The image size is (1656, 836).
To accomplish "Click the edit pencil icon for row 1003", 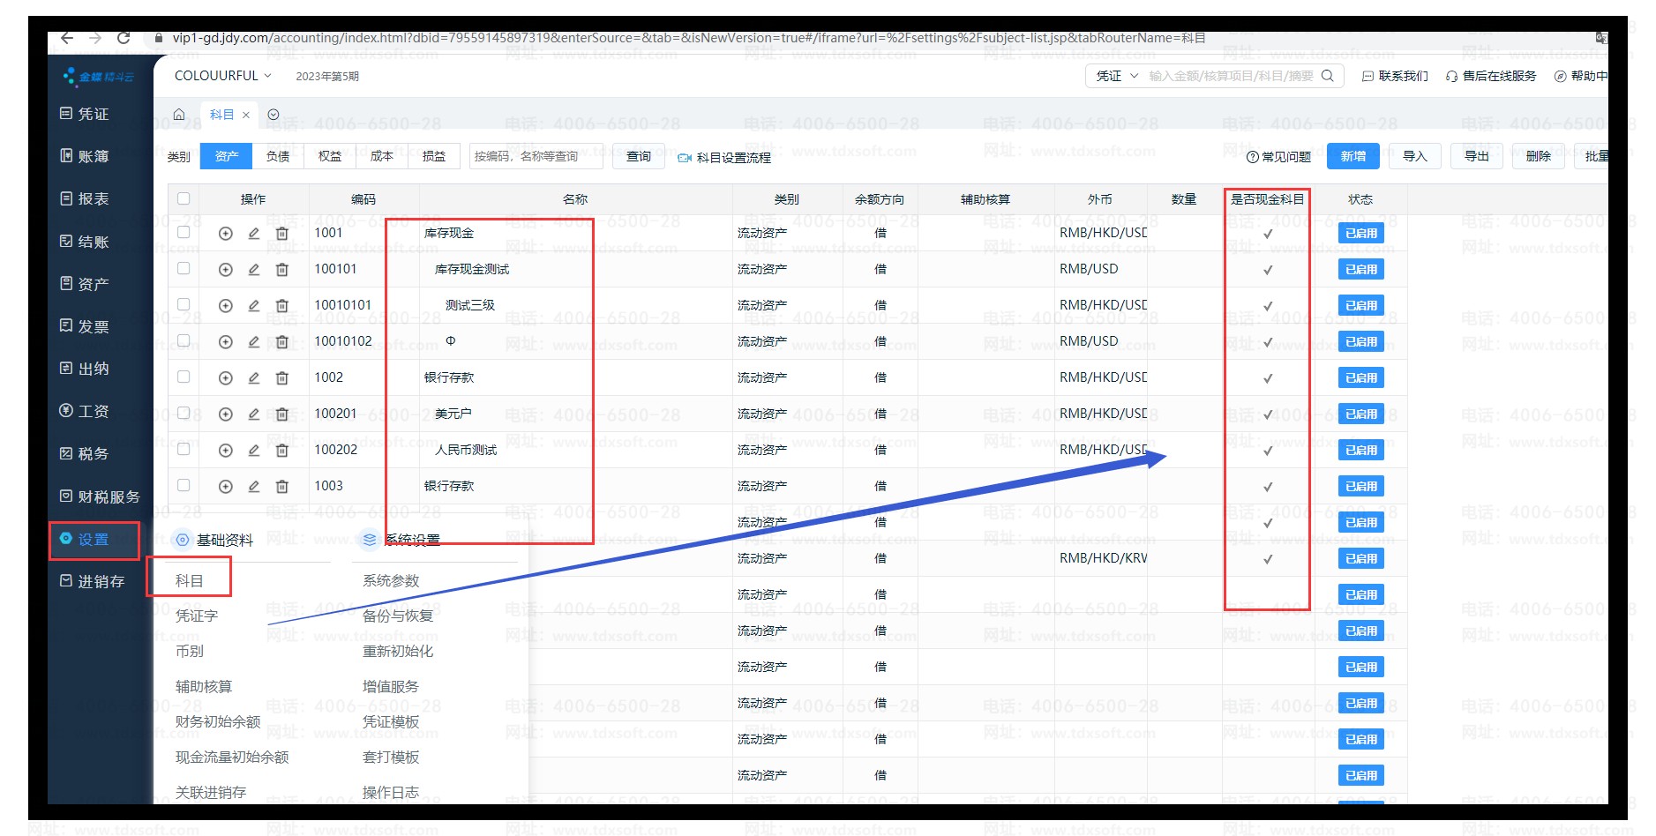I will point(253,487).
